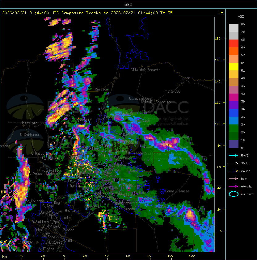
Task: Click the 'Clla.SanJose' place label
Action: (x=140, y=99)
